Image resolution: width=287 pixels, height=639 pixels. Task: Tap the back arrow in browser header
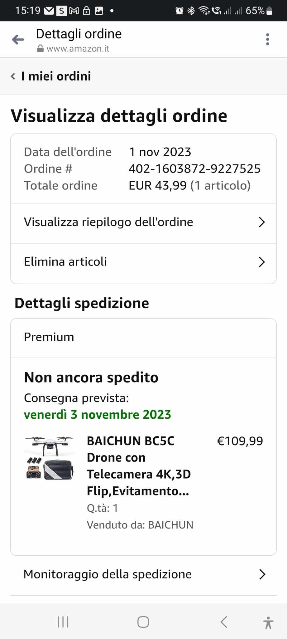[x=18, y=39]
